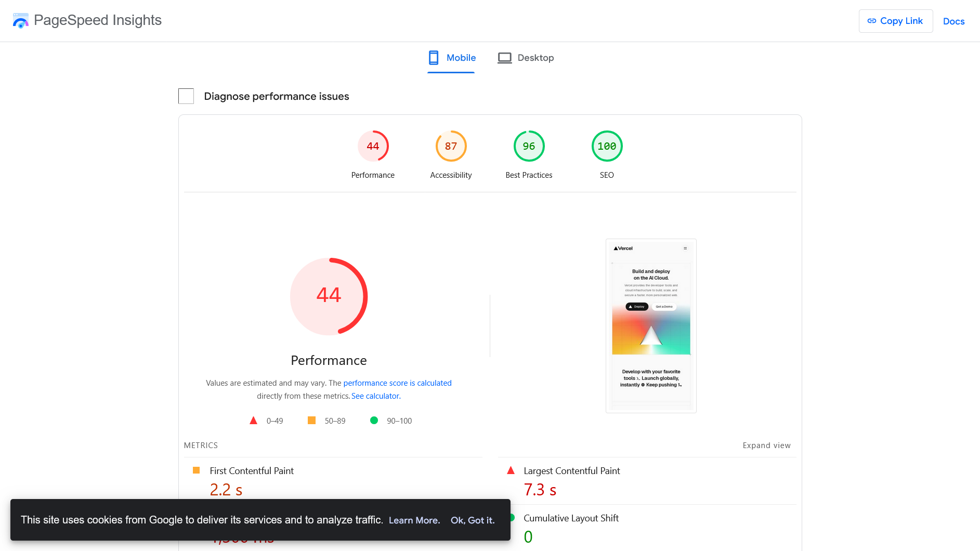Dismiss cookie notice with Ok, Got it
Viewport: 980px width, 551px height.
[x=473, y=520]
